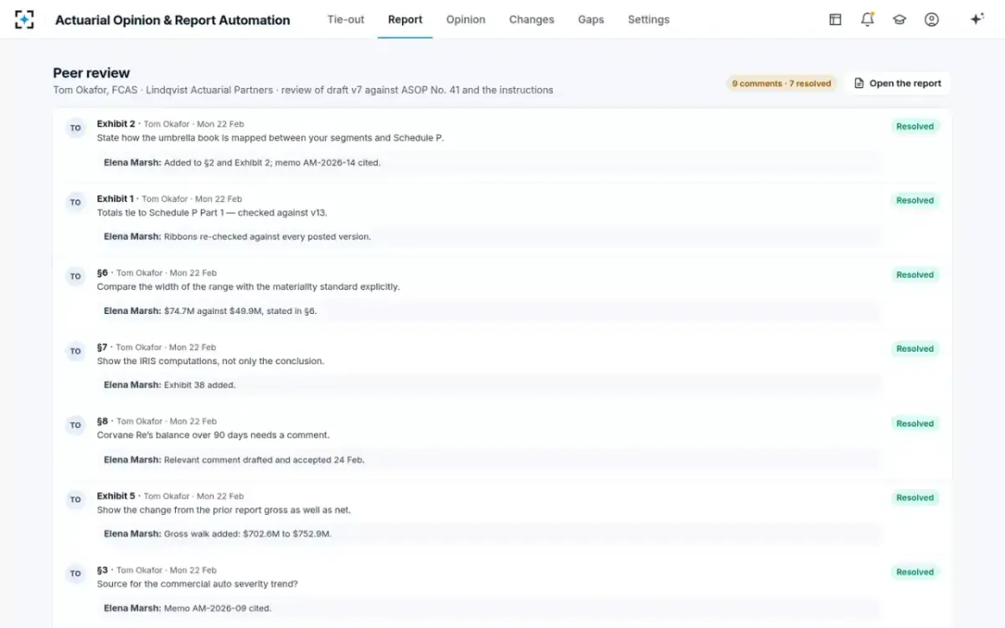
Task: Launch the sparkle AI assistant icon
Action: click(x=977, y=19)
